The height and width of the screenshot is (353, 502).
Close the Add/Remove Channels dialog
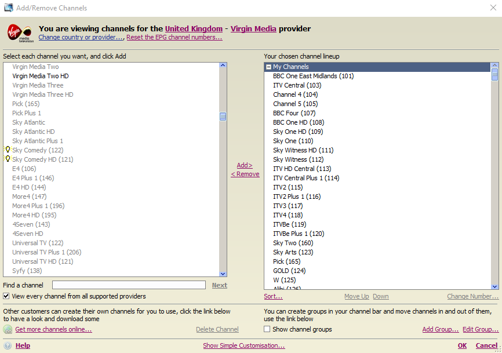point(493,8)
